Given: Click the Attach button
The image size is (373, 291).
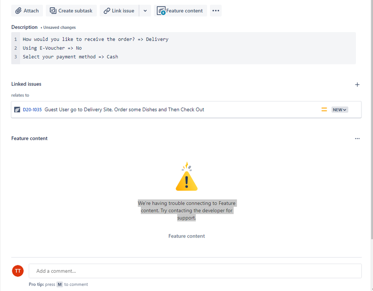Looking at the screenshot, I should pos(27,11).
